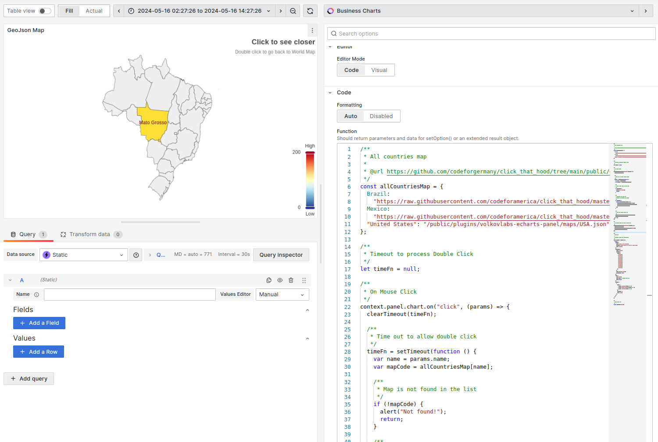The width and height of the screenshot is (658, 442).
Task: Shift time range forward with right arrow
Action: click(280, 11)
